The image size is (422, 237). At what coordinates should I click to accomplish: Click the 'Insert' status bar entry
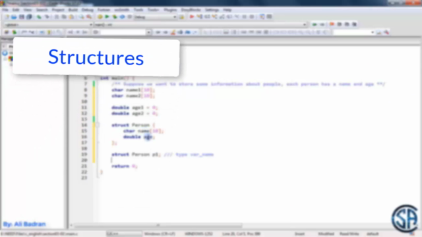299,234
